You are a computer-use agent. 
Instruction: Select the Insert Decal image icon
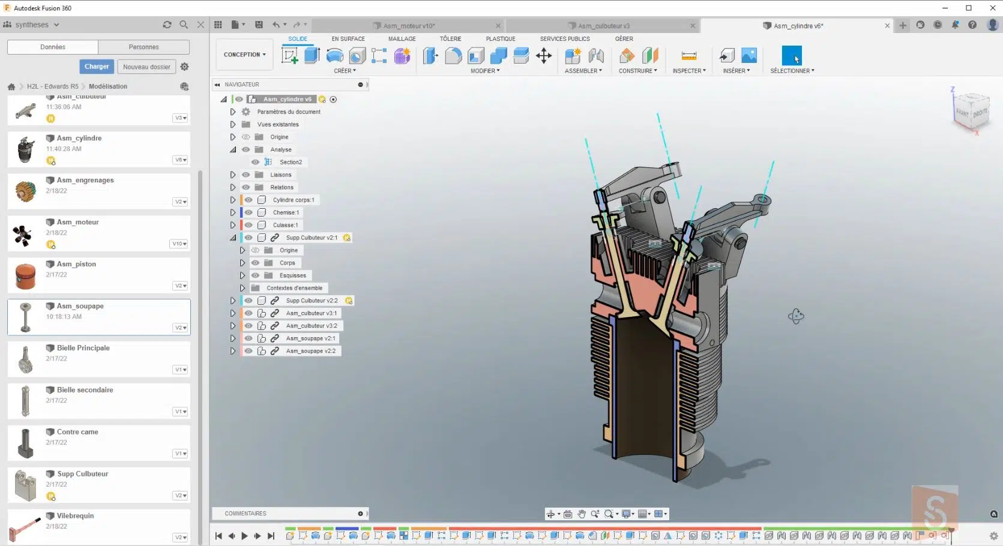[x=749, y=56]
